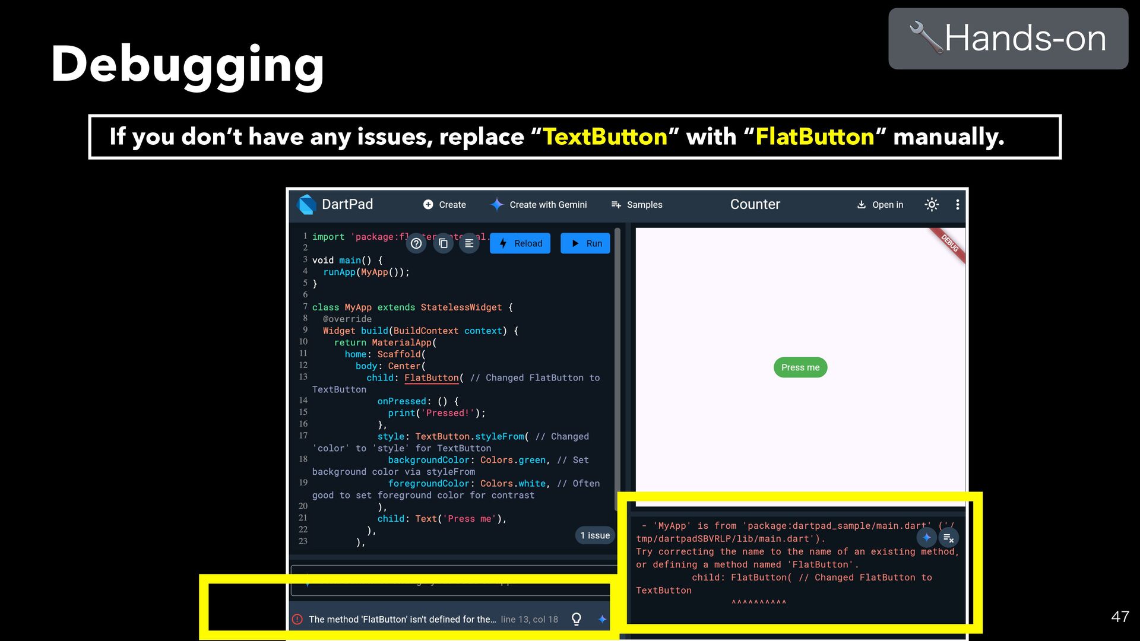Click Gemini sparkle icon in console panel
The height and width of the screenshot is (641, 1140).
point(926,537)
